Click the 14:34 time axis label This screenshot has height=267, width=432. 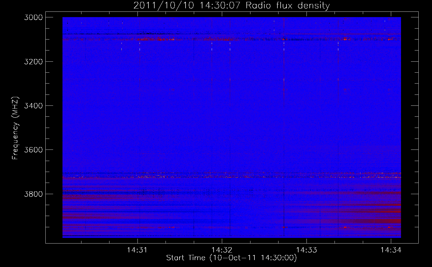point(391,250)
